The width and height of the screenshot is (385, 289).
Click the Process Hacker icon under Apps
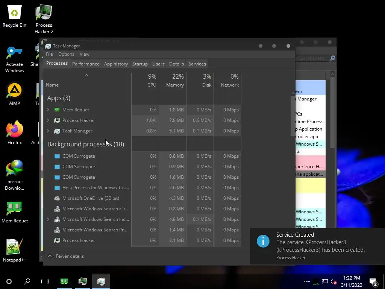pyautogui.click(x=57, y=120)
